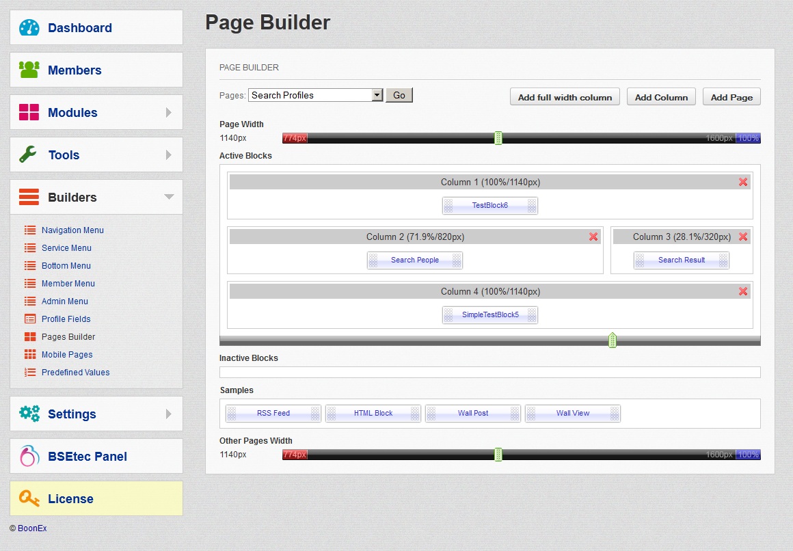Expand the Modules sidebar section
The width and height of the screenshot is (793, 551).
pos(170,111)
